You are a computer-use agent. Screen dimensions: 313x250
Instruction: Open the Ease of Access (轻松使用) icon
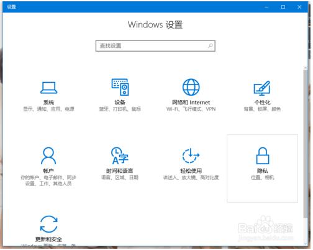(191, 155)
